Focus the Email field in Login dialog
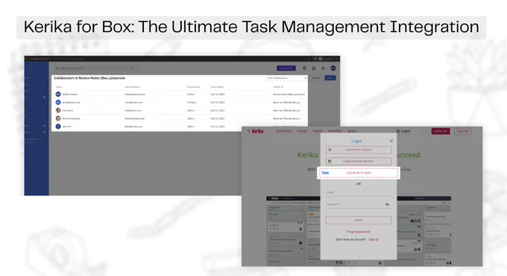This screenshot has height=276, width=507. pos(359,193)
